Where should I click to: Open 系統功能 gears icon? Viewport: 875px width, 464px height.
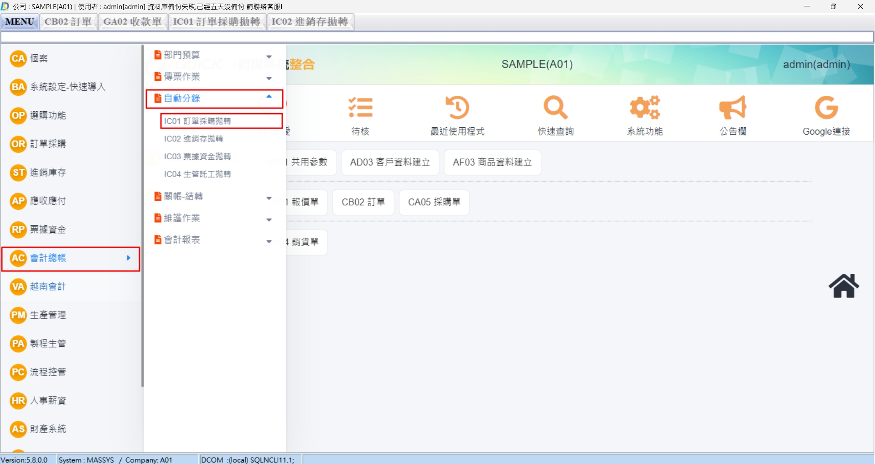coord(645,108)
